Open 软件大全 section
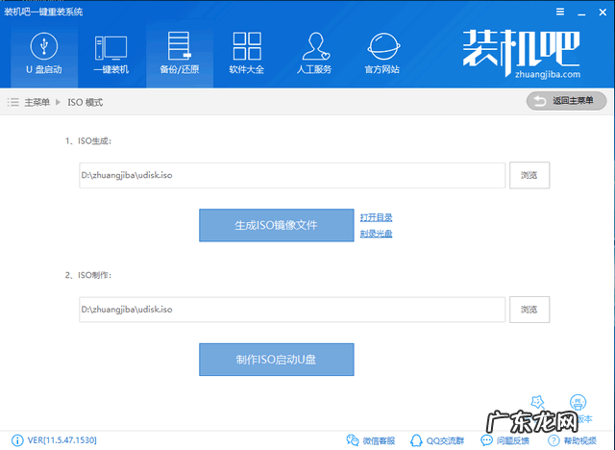Screen dimensions: 615x450 247,53
